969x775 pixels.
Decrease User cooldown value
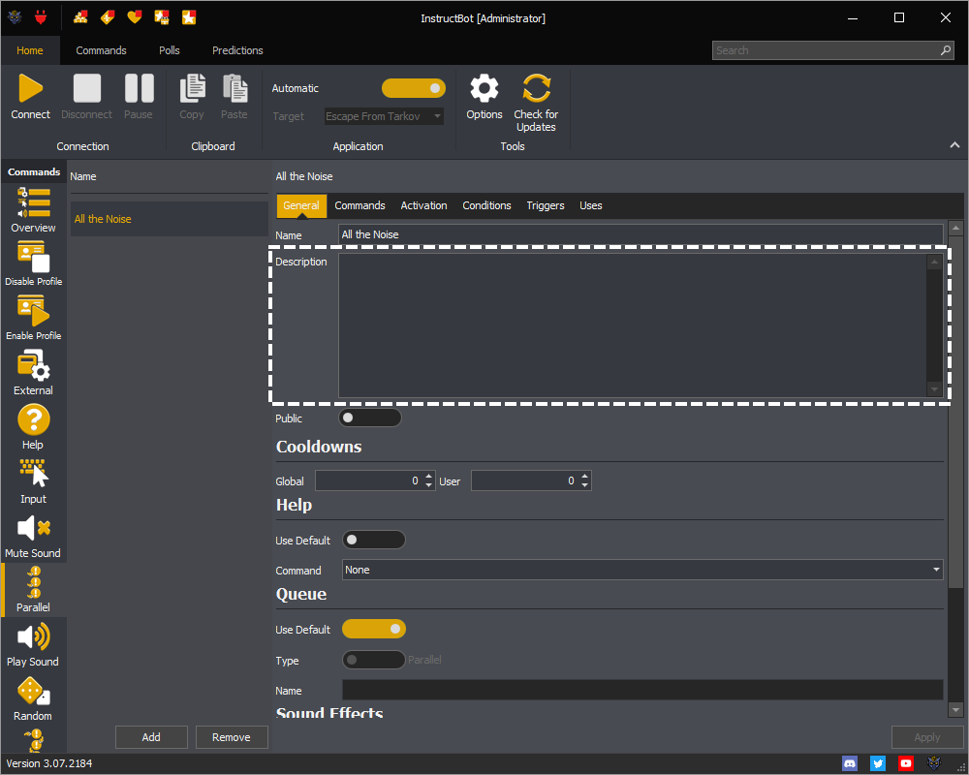click(584, 485)
